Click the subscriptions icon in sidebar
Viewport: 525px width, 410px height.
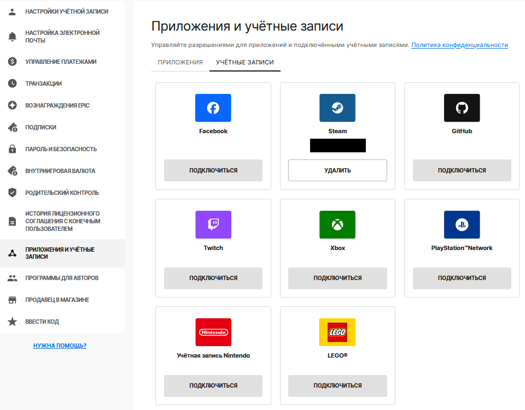pyautogui.click(x=13, y=127)
